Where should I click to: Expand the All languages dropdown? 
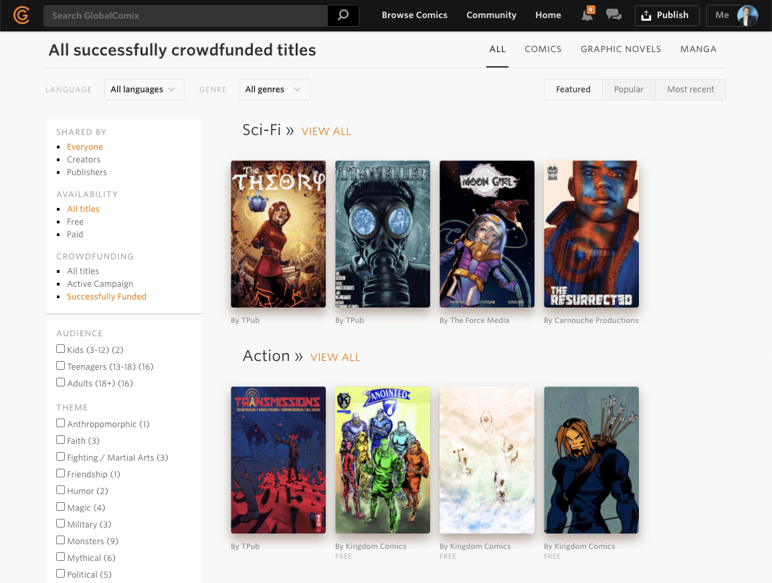[x=144, y=90]
